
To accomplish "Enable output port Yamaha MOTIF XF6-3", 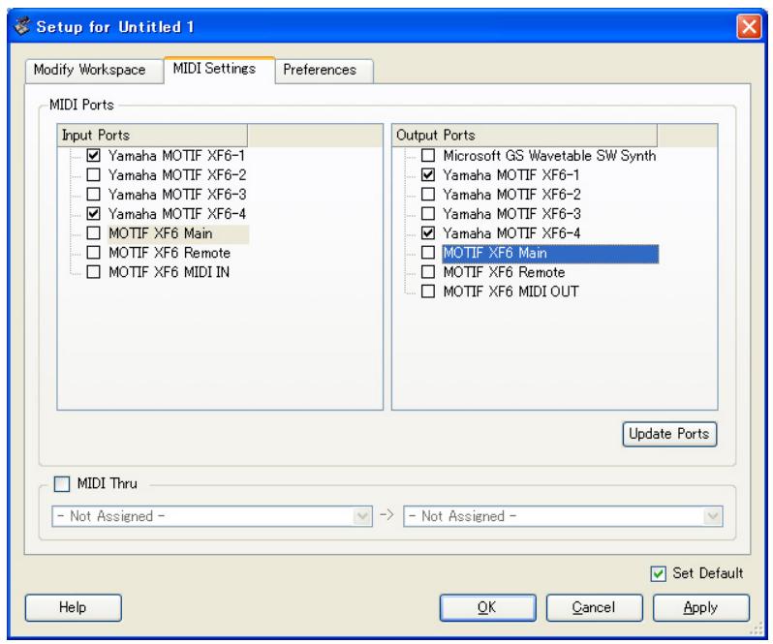I will coord(428,214).
